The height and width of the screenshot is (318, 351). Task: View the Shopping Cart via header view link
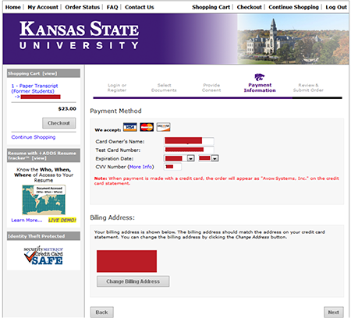coord(50,73)
